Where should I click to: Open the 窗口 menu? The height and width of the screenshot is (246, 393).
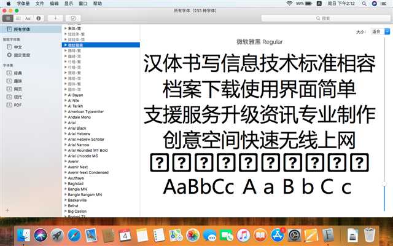(83, 4)
